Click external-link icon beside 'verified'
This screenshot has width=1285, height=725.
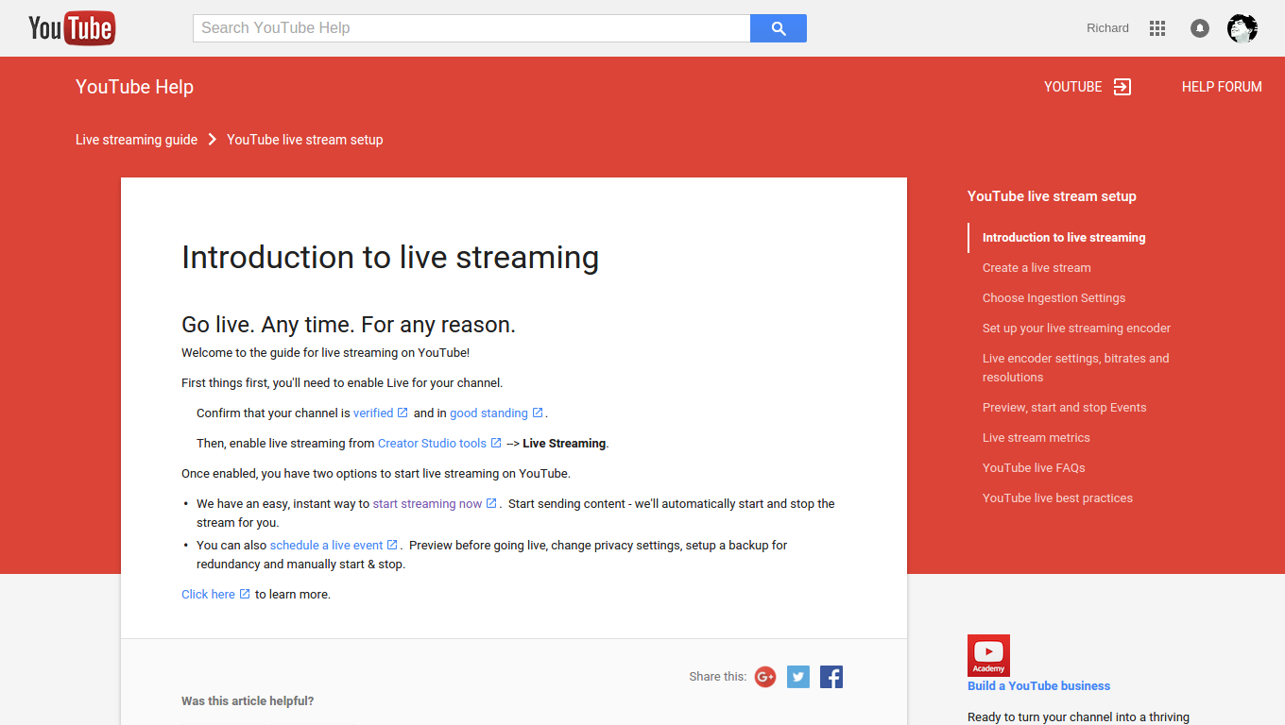point(403,413)
